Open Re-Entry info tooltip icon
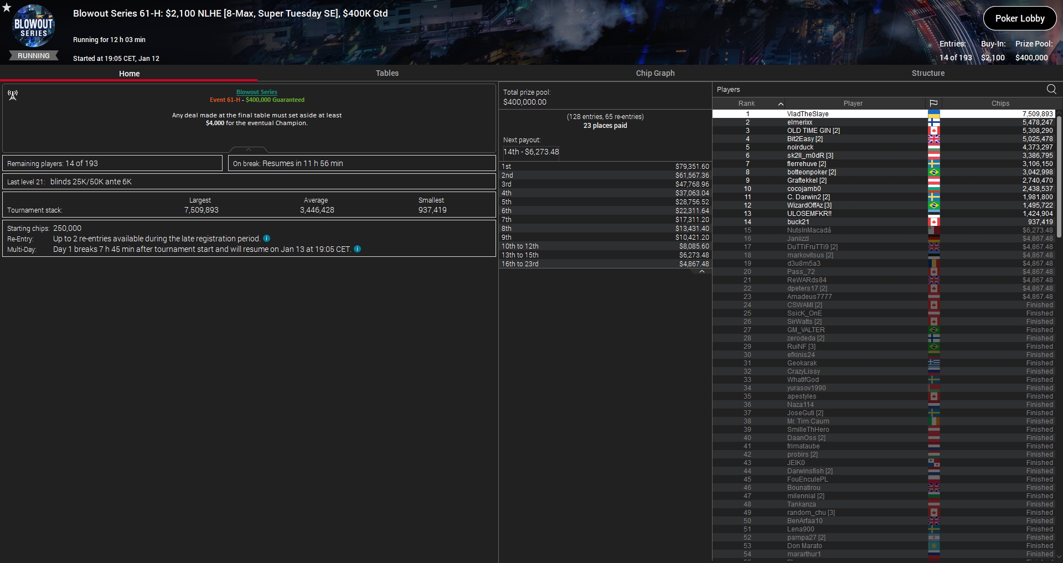The width and height of the screenshot is (1063, 563). [x=266, y=239]
